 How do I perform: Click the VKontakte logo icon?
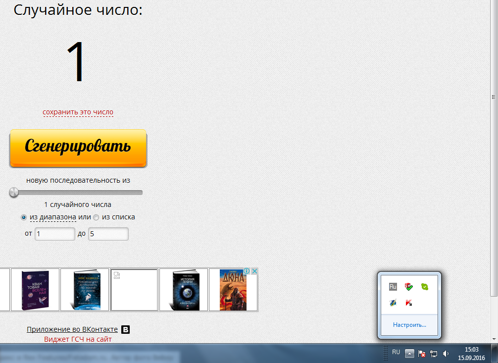126,330
